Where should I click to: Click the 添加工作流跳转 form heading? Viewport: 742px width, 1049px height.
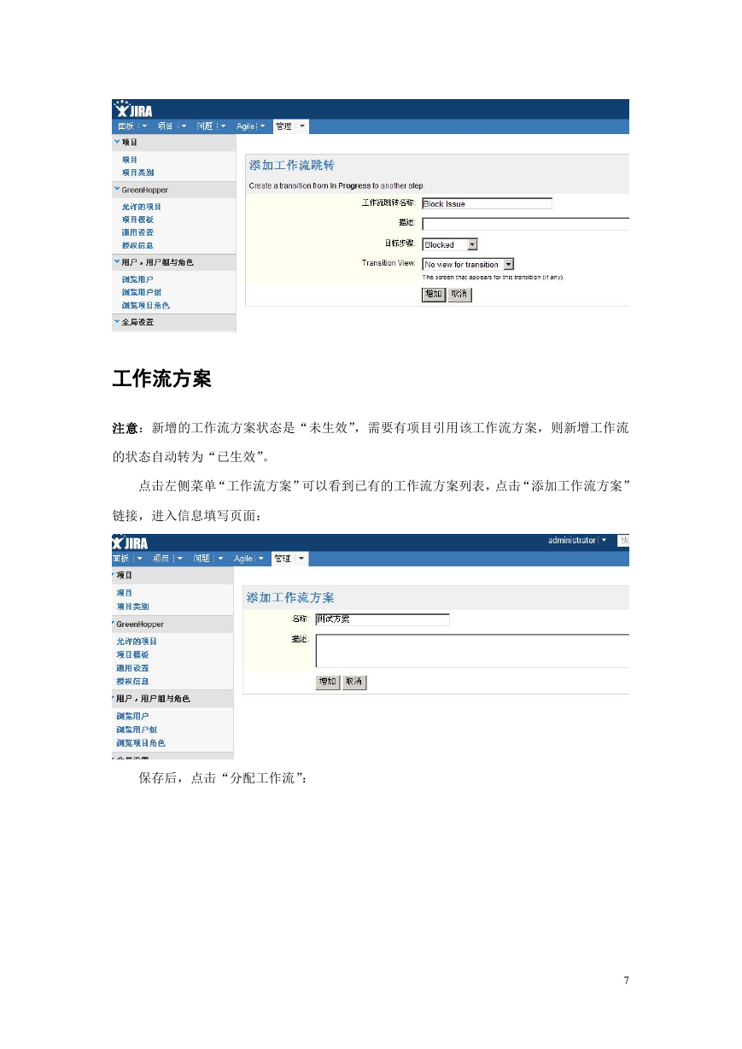coord(292,165)
